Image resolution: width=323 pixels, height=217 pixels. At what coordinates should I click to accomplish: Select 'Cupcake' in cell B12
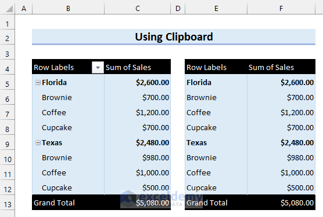coord(68,187)
